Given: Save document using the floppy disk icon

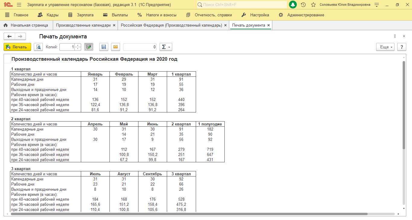Looking at the screenshot, I should pyautogui.click(x=104, y=47).
